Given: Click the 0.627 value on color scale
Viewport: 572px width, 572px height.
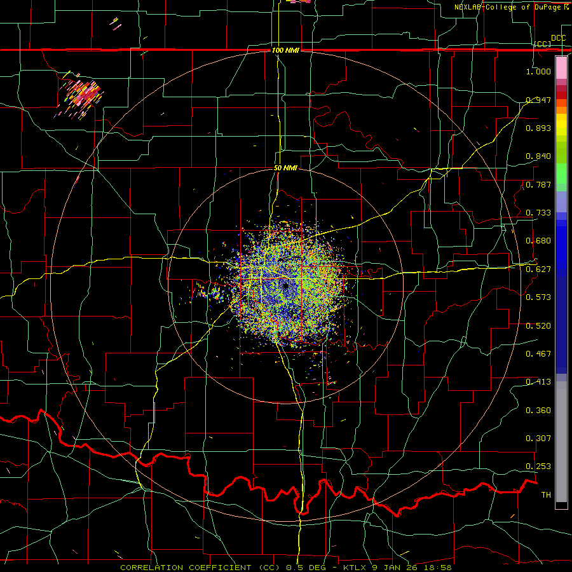Looking at the screenshot, I should coord(538,269).
